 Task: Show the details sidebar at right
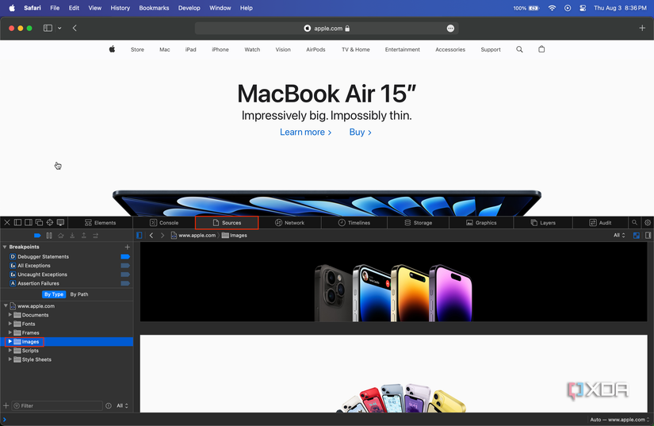point(648,236)
